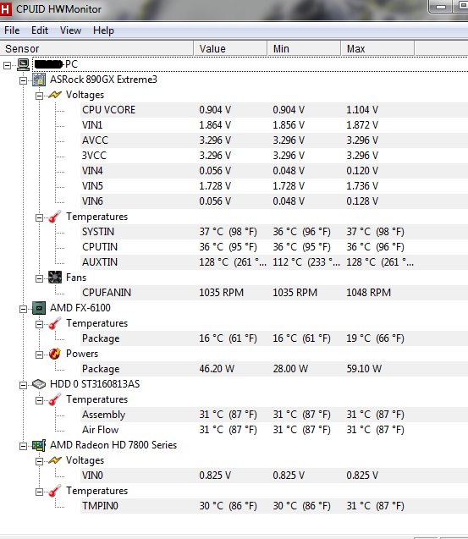Collapse the Powers group
The width and height of the screenshot is (468, 539).
click(39, 355)
